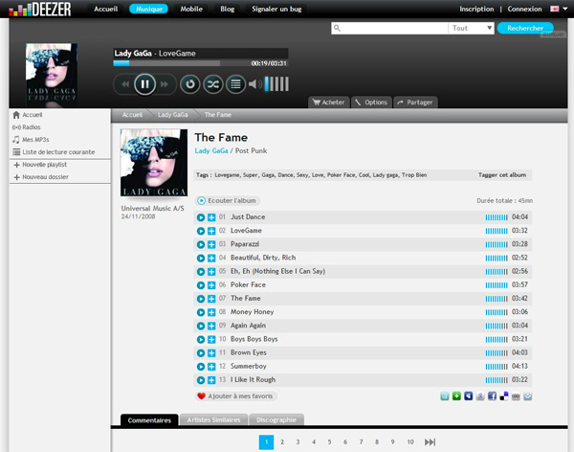Viewport: 574px width, 452px height.
Task: Jump to the last comments page
Action: pos(430,442)
